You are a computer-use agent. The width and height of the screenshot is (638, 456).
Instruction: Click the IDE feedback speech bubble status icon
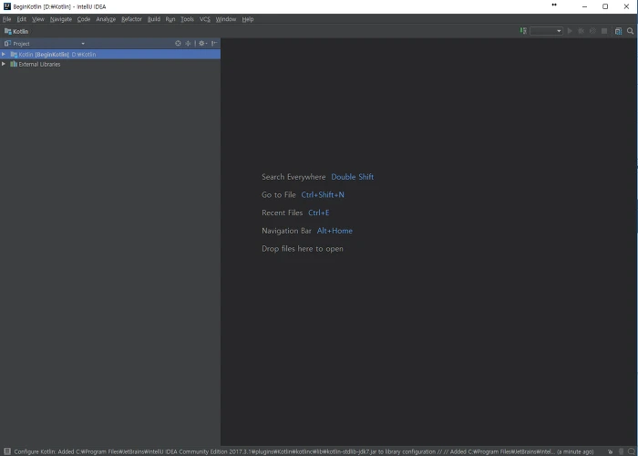click(632, 451)
